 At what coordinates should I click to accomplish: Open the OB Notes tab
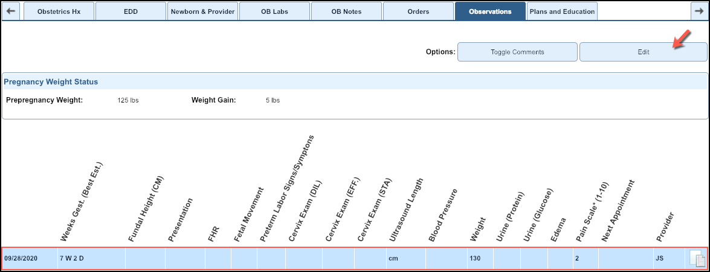tap(346, 11)
